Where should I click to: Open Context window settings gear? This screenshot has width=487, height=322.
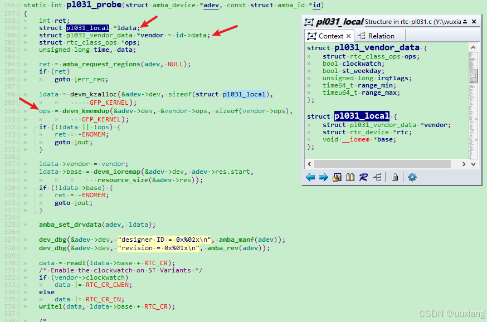coord(412,177)
